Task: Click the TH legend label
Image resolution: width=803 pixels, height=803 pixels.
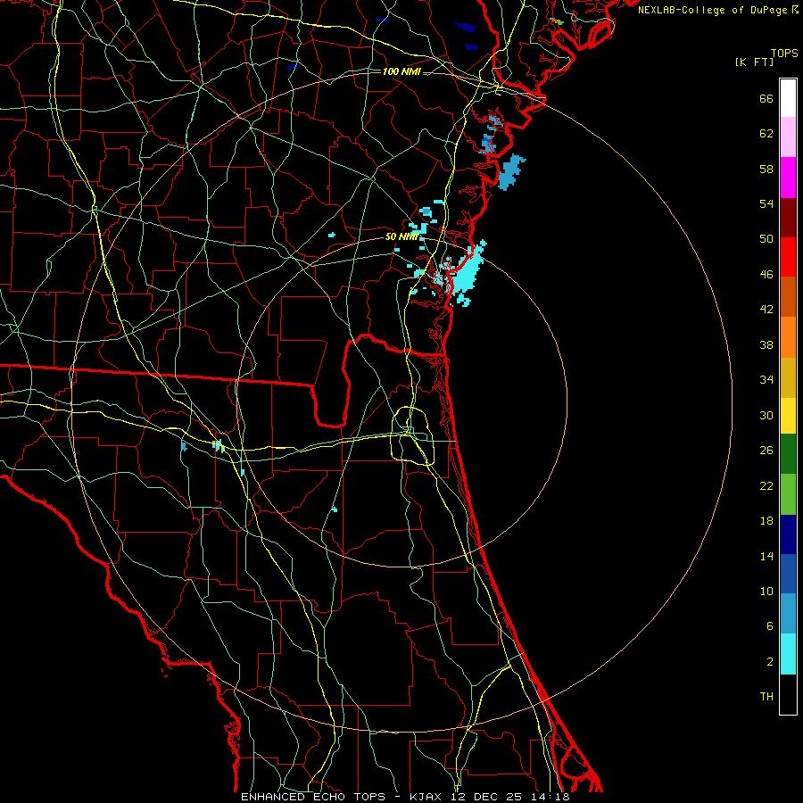Action: tap(766, 697)
